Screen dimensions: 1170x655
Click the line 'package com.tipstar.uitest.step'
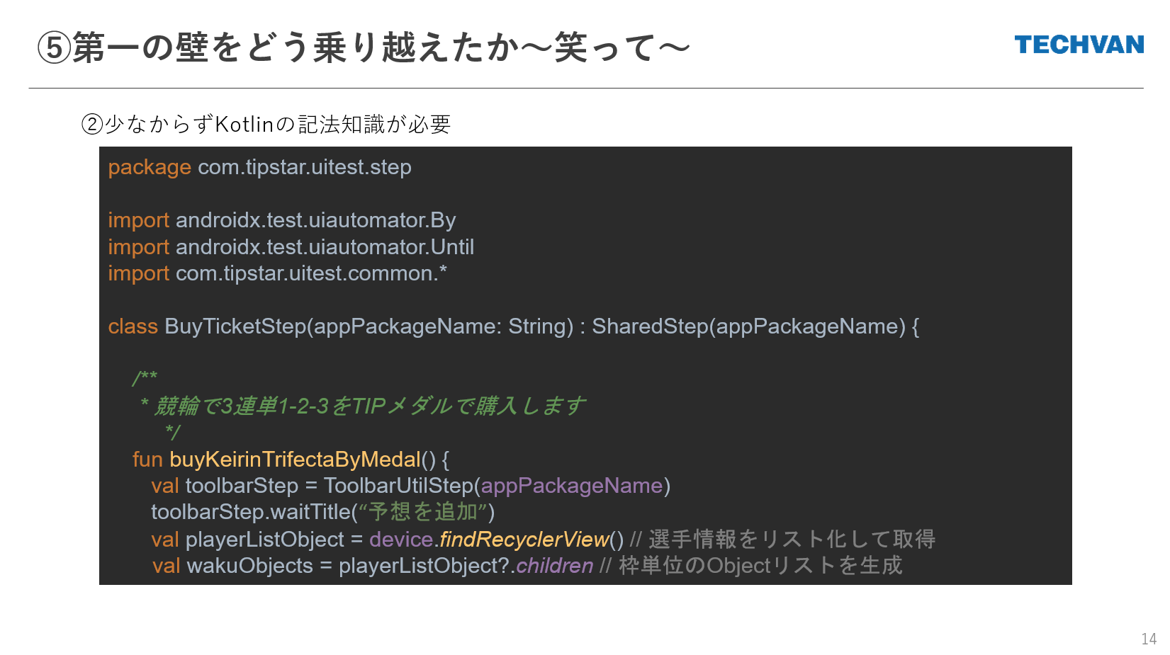tap(259, 167)
